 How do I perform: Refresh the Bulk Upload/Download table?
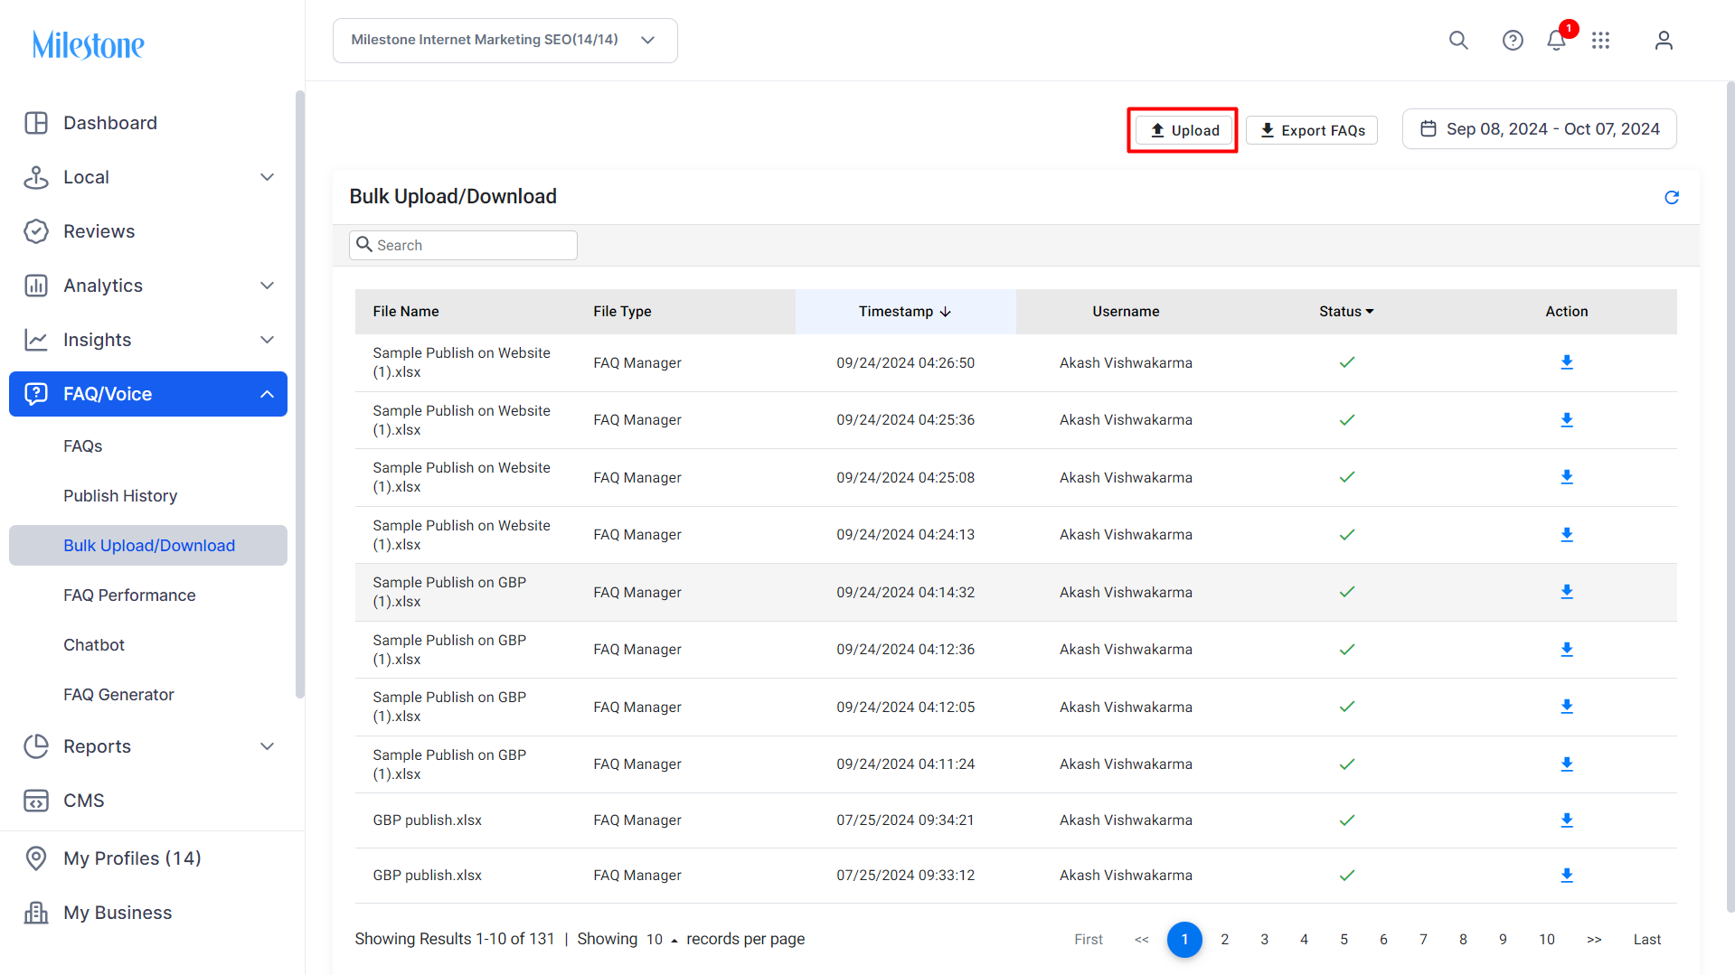[1672, 197]
